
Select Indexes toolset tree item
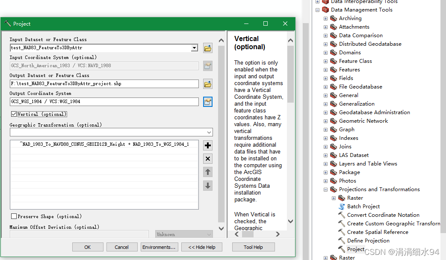click(x=349, y=138)
